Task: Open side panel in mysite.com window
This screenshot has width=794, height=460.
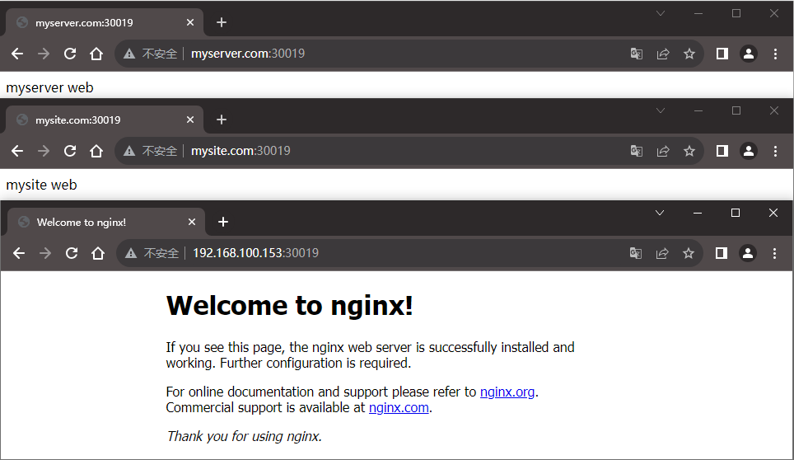Action: 722,151
